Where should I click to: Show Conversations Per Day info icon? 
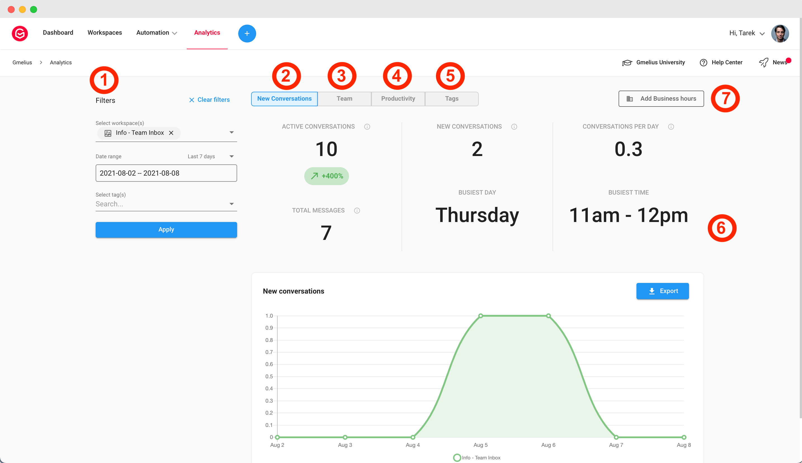tap(671, 127)
